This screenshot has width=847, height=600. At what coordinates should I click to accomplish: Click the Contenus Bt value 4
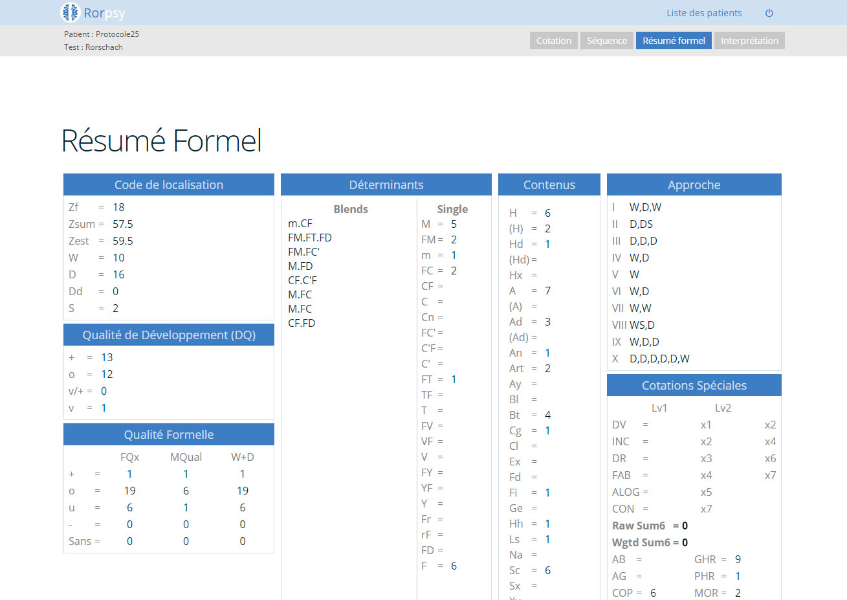547,415
